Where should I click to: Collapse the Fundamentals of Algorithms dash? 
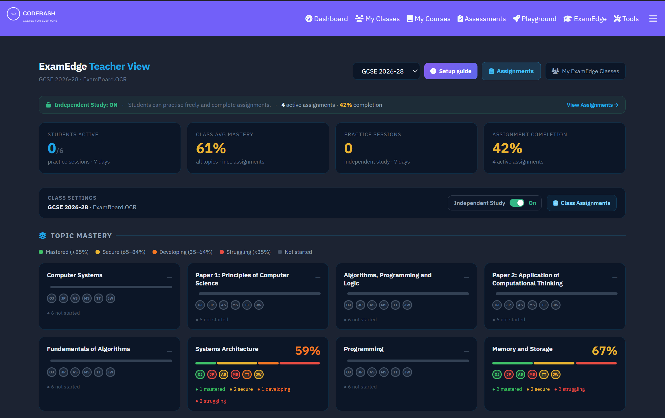click(x=169, y=351)
